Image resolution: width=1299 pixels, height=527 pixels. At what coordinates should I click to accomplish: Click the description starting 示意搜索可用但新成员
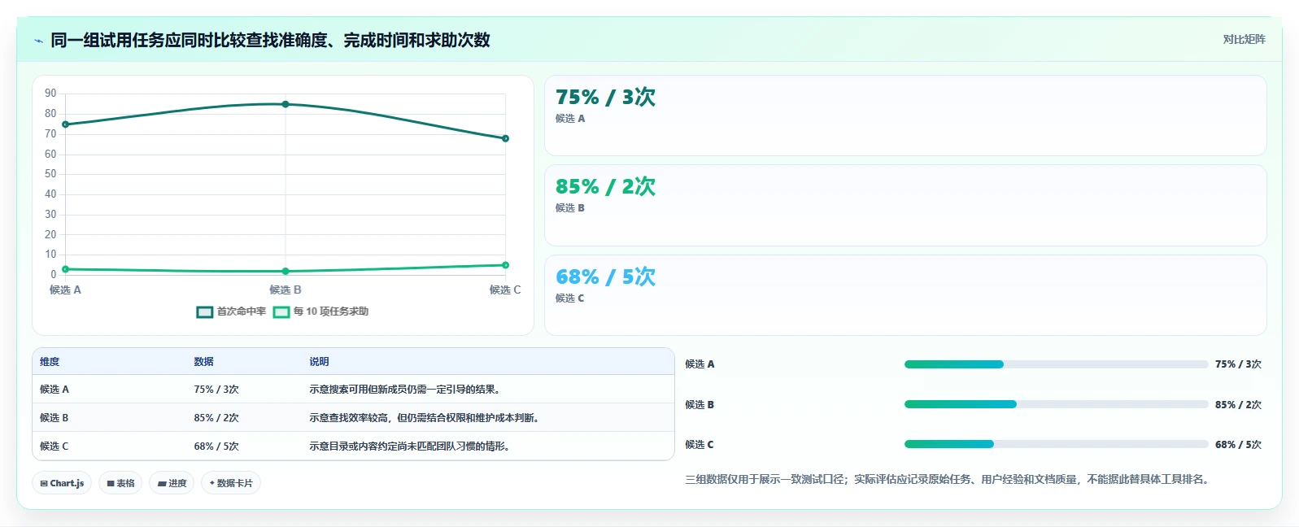point(404,390)
